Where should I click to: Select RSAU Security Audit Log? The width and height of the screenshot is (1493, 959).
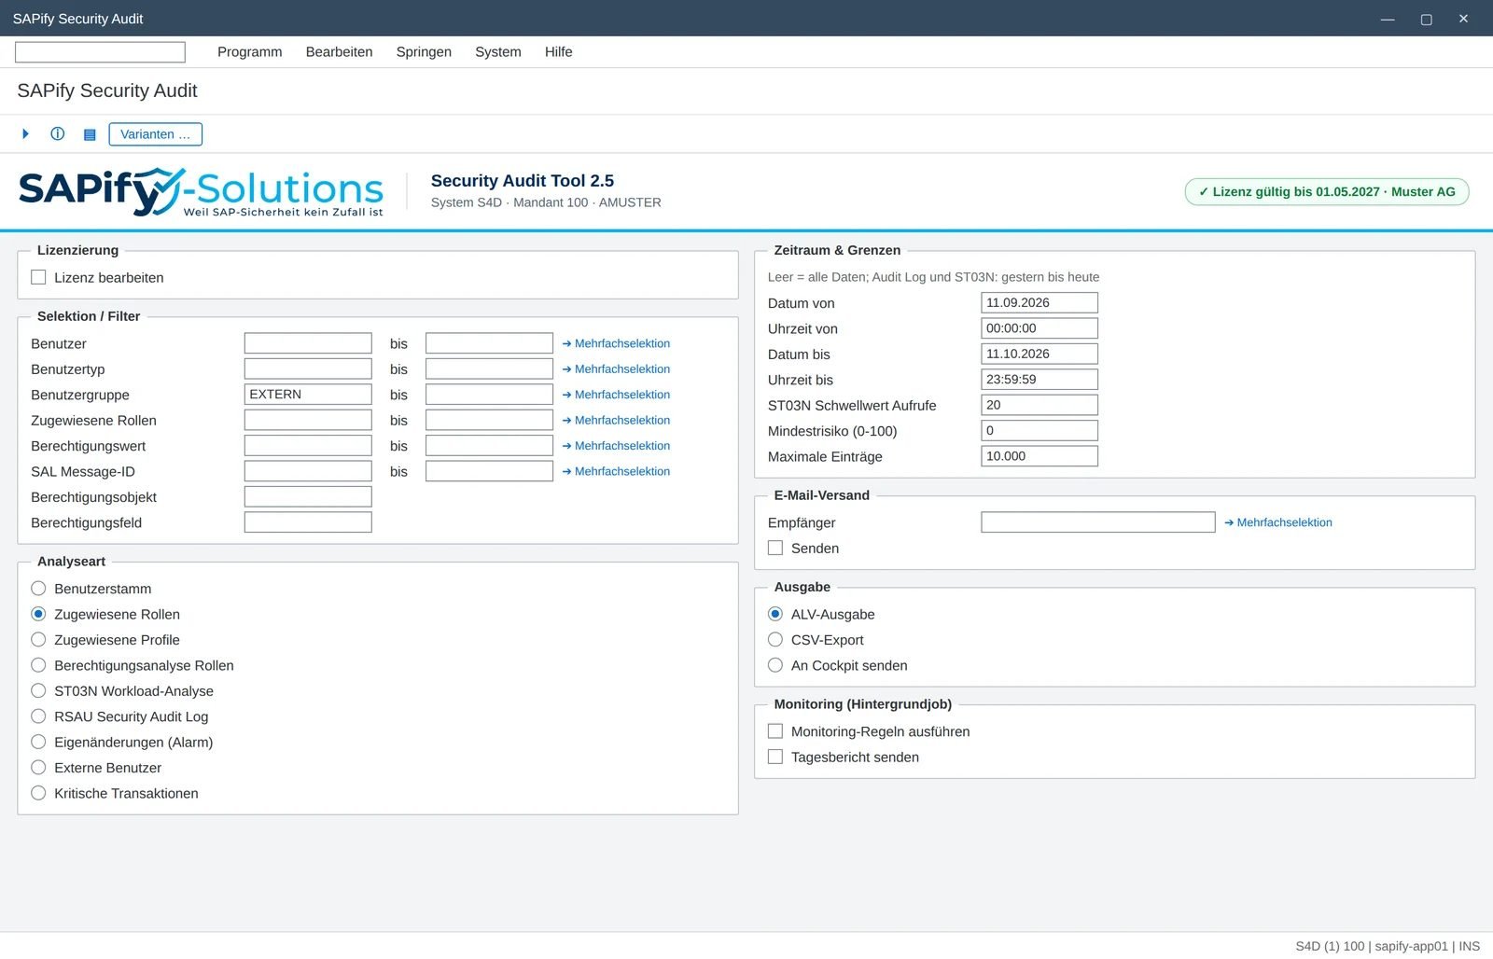(x=38, y=716)
